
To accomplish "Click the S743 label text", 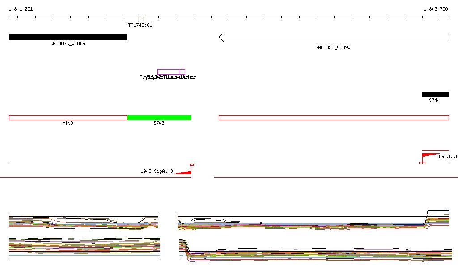I will click(x=159, y=123).
